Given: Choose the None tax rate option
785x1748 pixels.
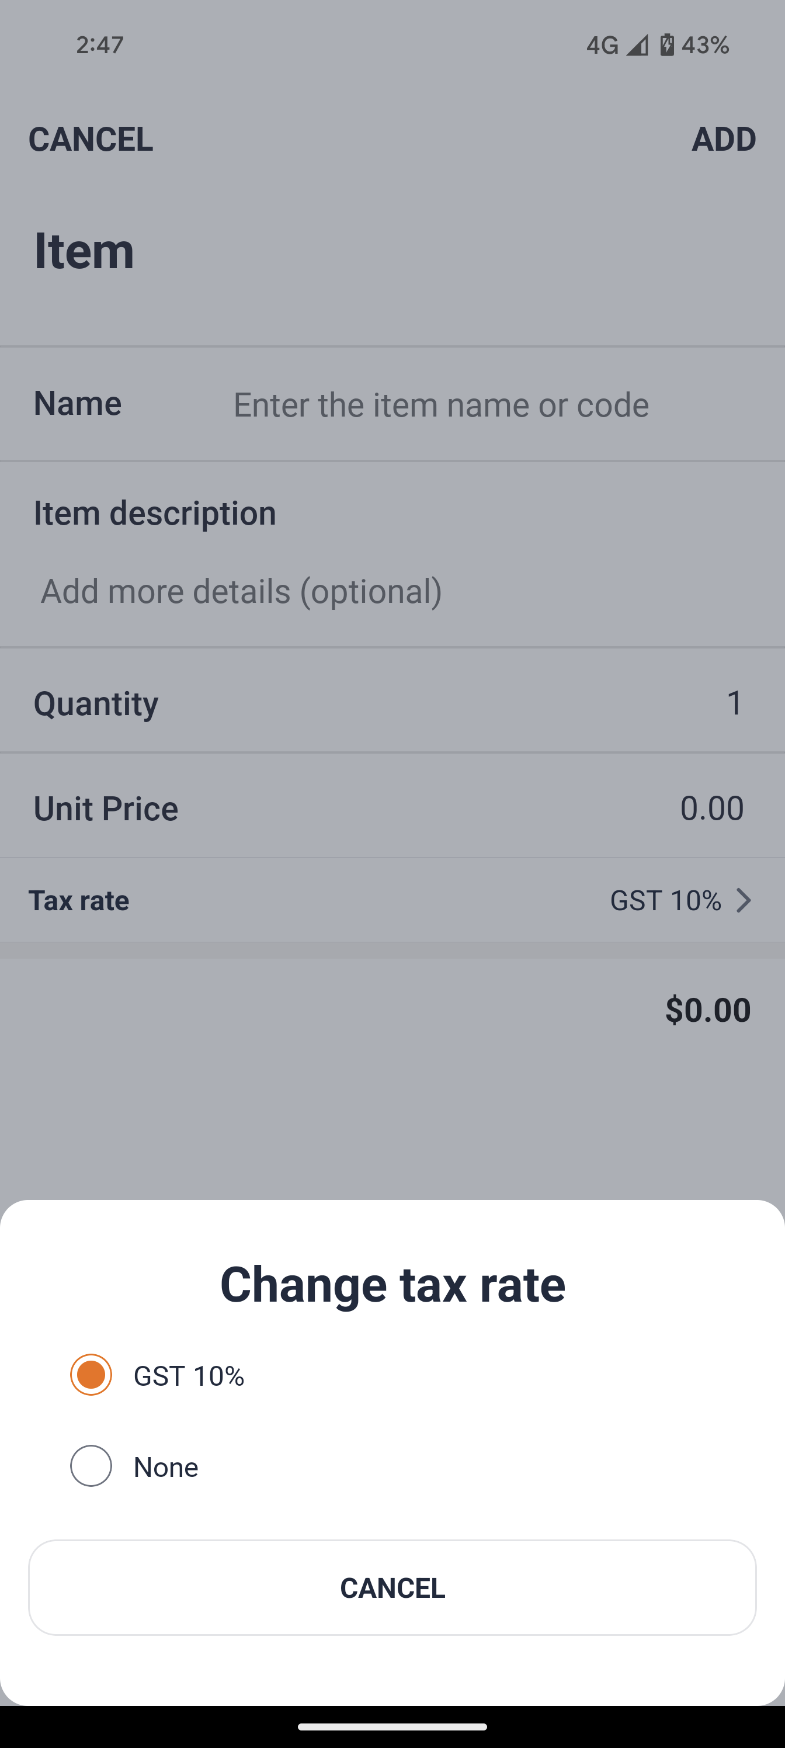Looking at the screenshot, I should click(91, 1466).
